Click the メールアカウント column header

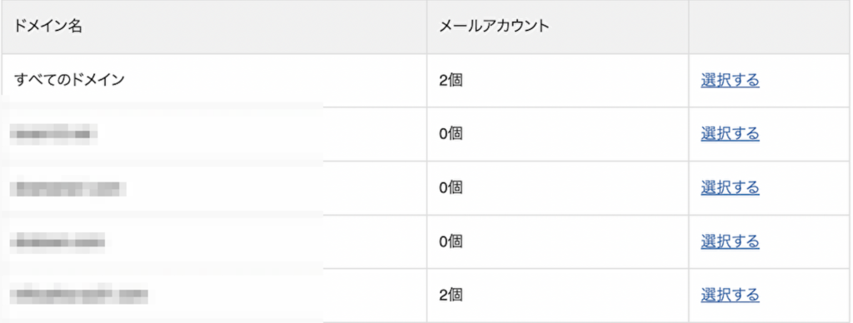point(494,27)
